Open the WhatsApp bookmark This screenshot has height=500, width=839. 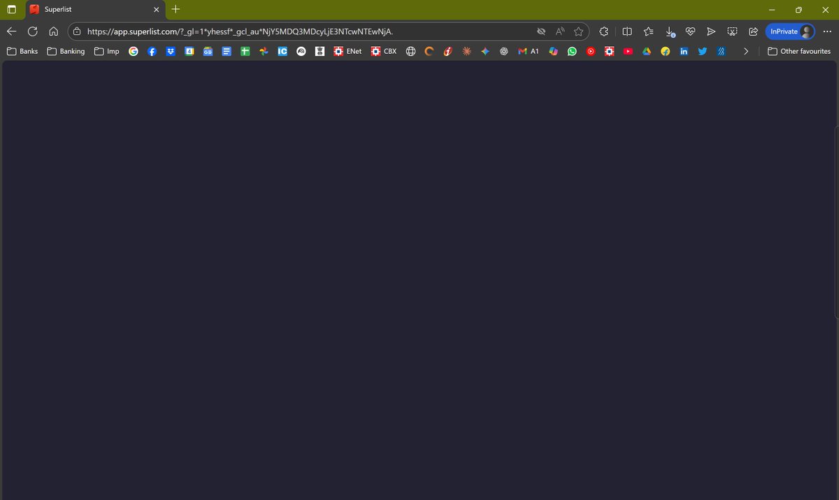(572, 51)
